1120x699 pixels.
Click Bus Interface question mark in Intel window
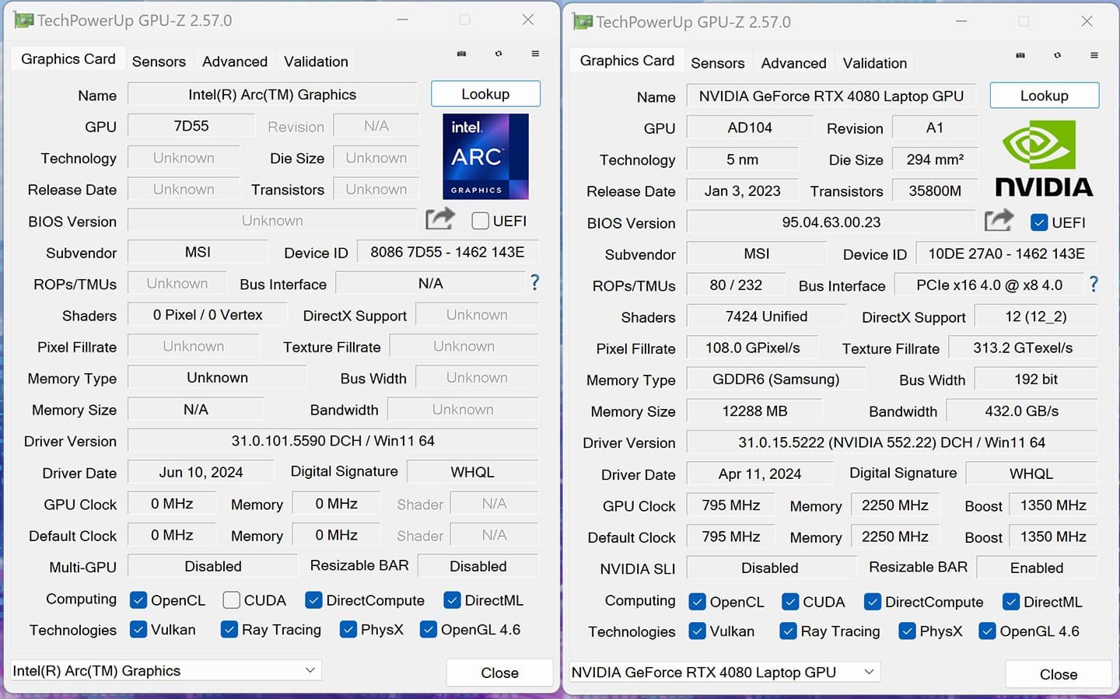point(535,282)
